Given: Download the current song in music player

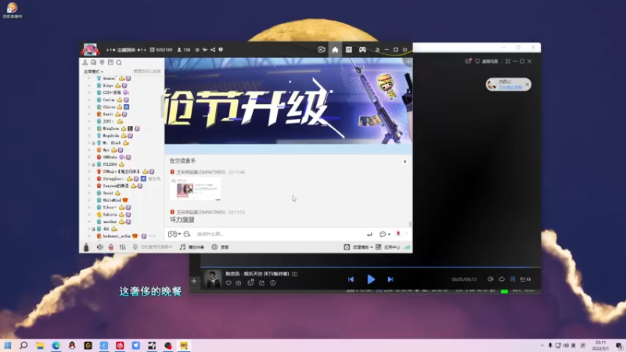Looking at the screenshot, I should (239, 283).
